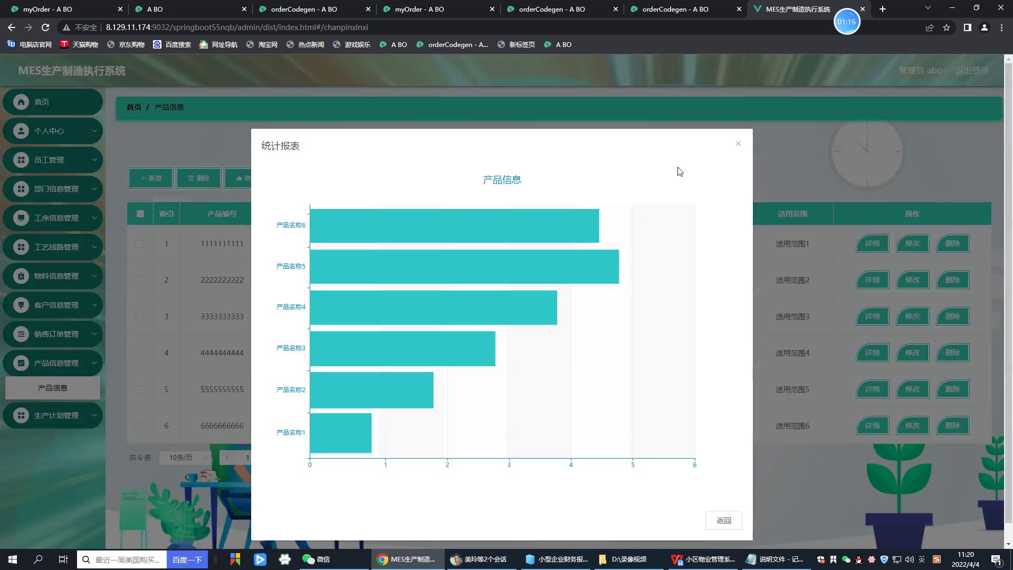
Task: Select the 产品信息管理 chart icon
Action: click(x=21, y=363)
